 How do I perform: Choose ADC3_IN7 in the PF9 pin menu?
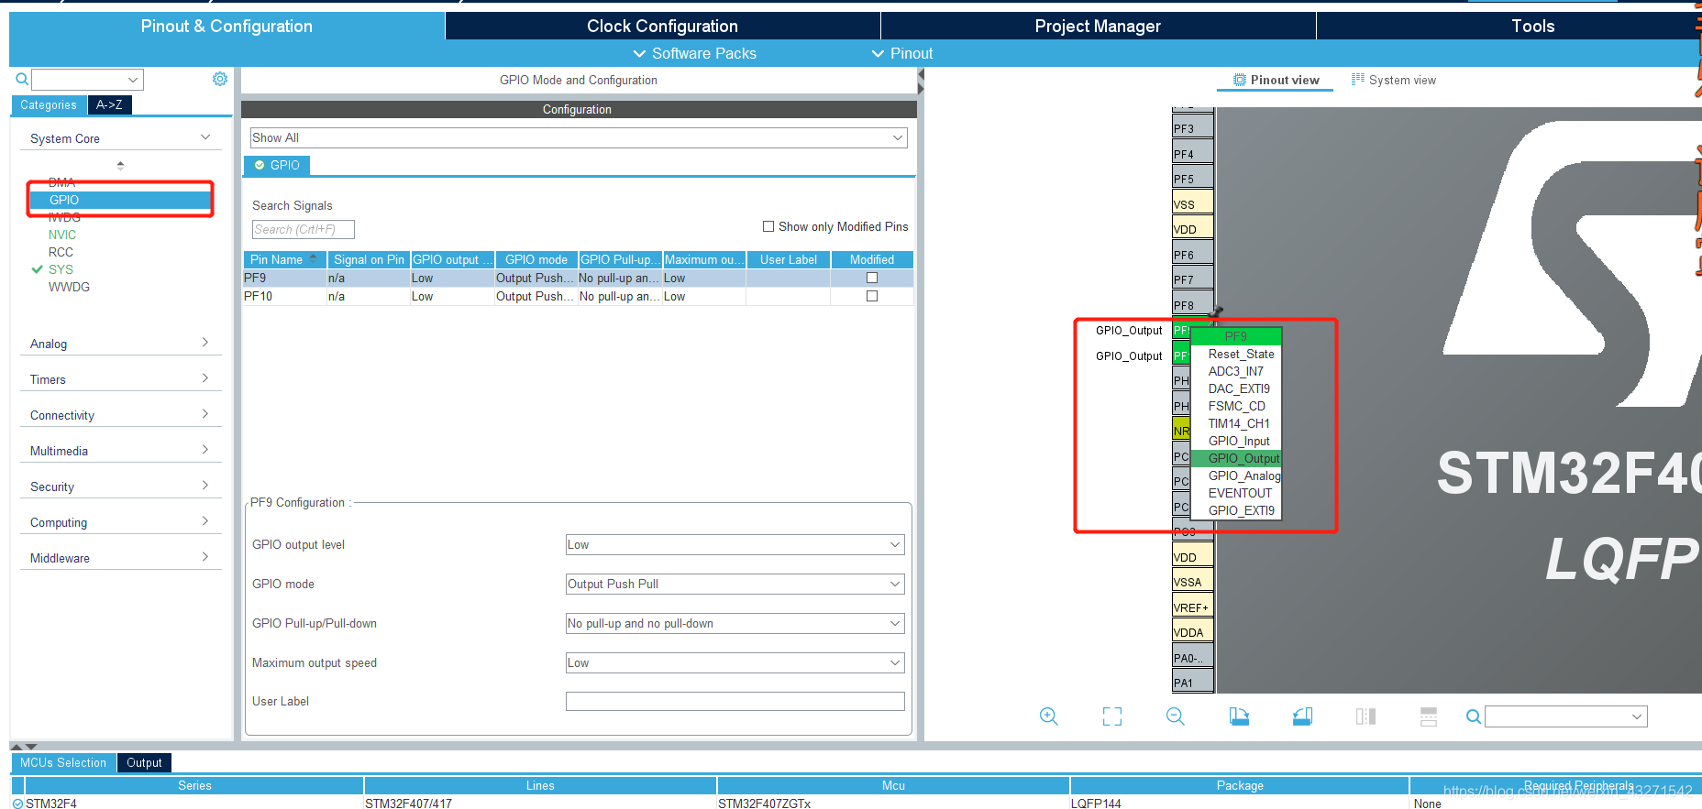pos(1235,371)
